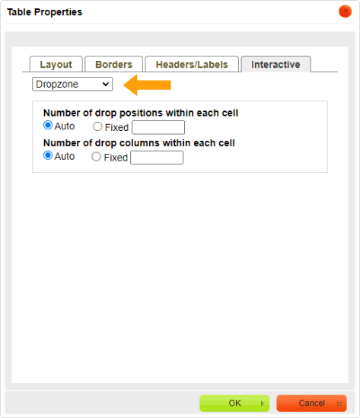
Task: Focus the Fixed drop columns text field
Action: click(157, 158)
